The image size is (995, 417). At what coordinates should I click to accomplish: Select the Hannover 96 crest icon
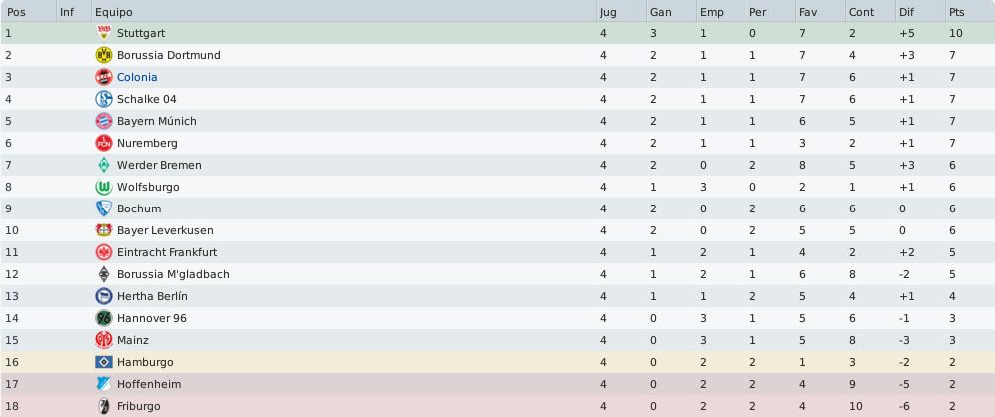coord(104,318)
